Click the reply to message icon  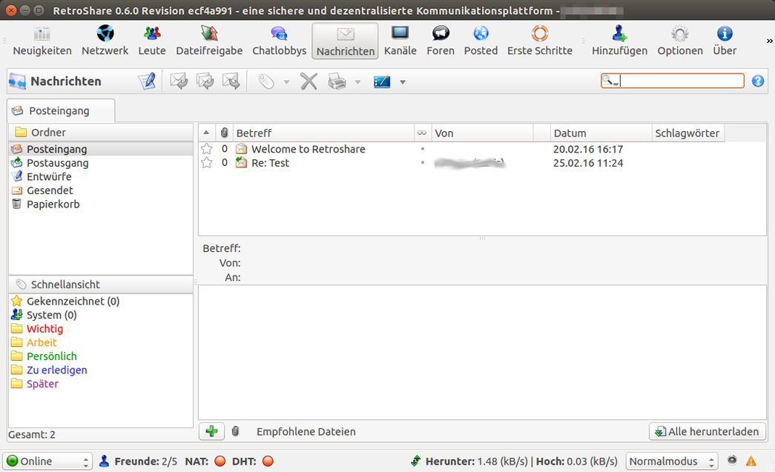coord(179,81)
